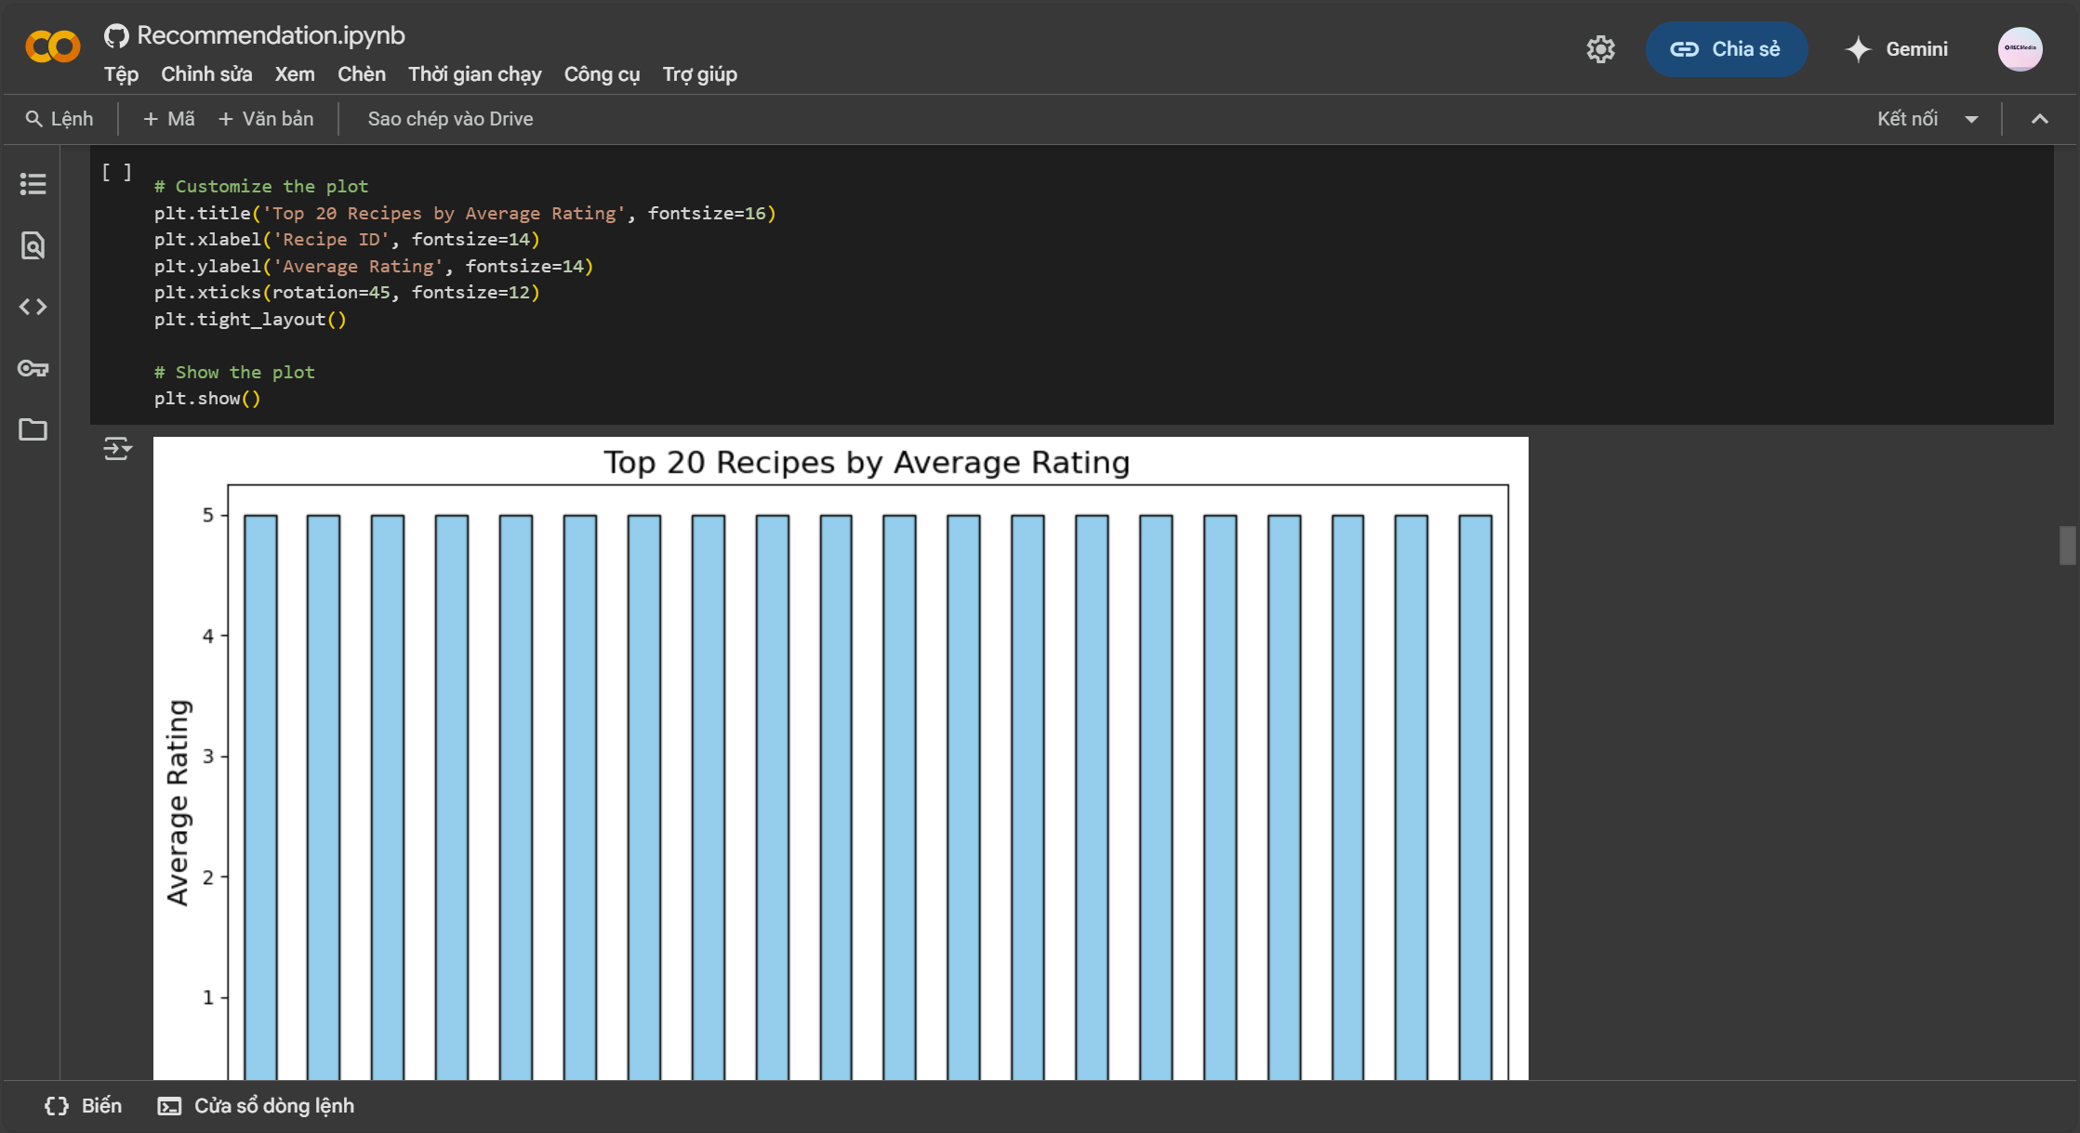Open the Files folder icon in sidebar

33,429
